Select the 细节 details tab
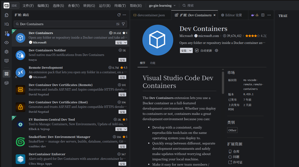The image size is (299, 167). click(142, 63)
